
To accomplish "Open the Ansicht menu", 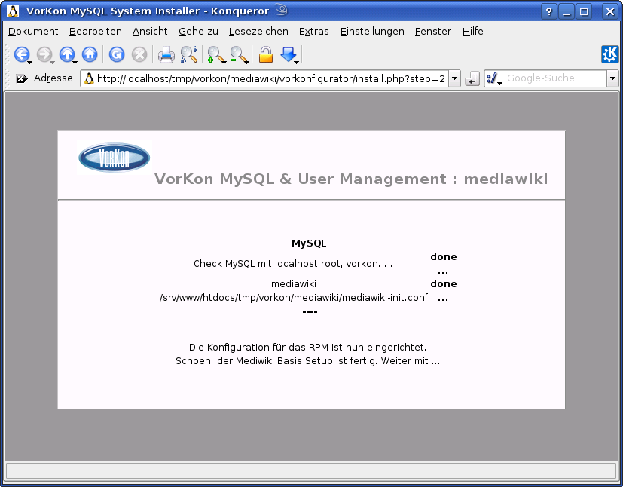I will click(150, 31).
